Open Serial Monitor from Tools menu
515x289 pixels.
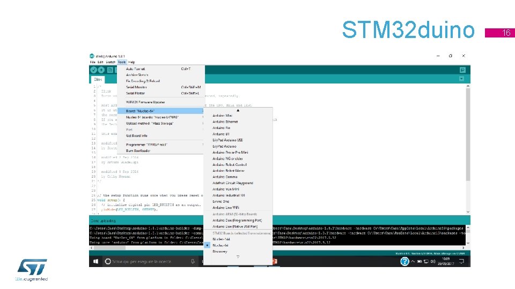[161, 87]
